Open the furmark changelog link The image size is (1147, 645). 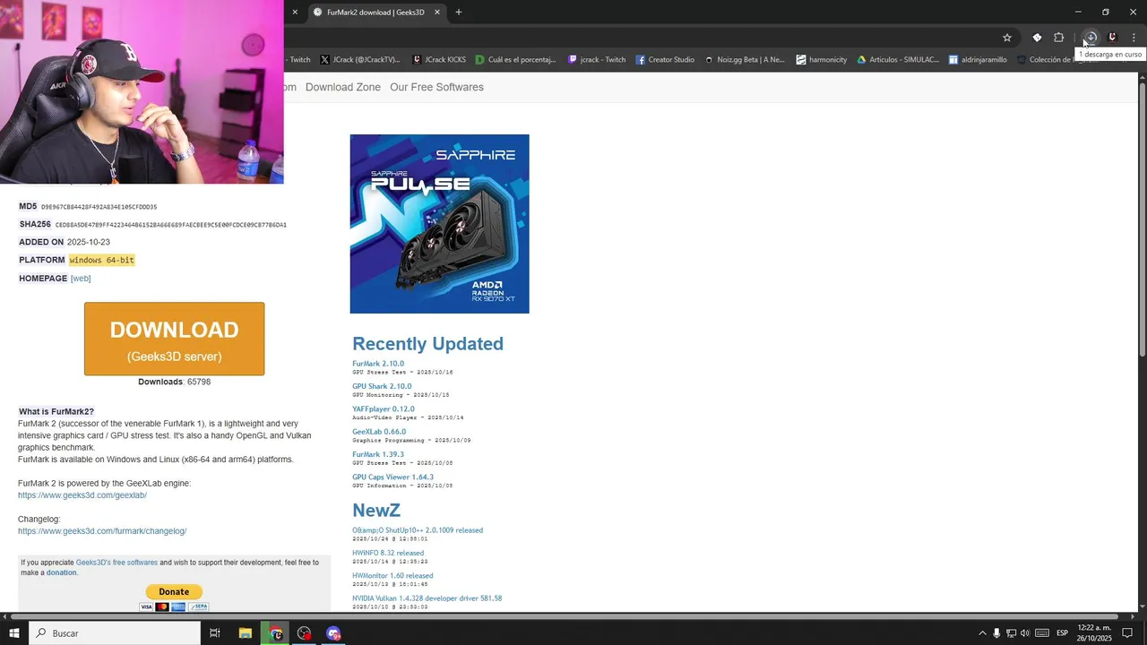[x=102, y=531]
